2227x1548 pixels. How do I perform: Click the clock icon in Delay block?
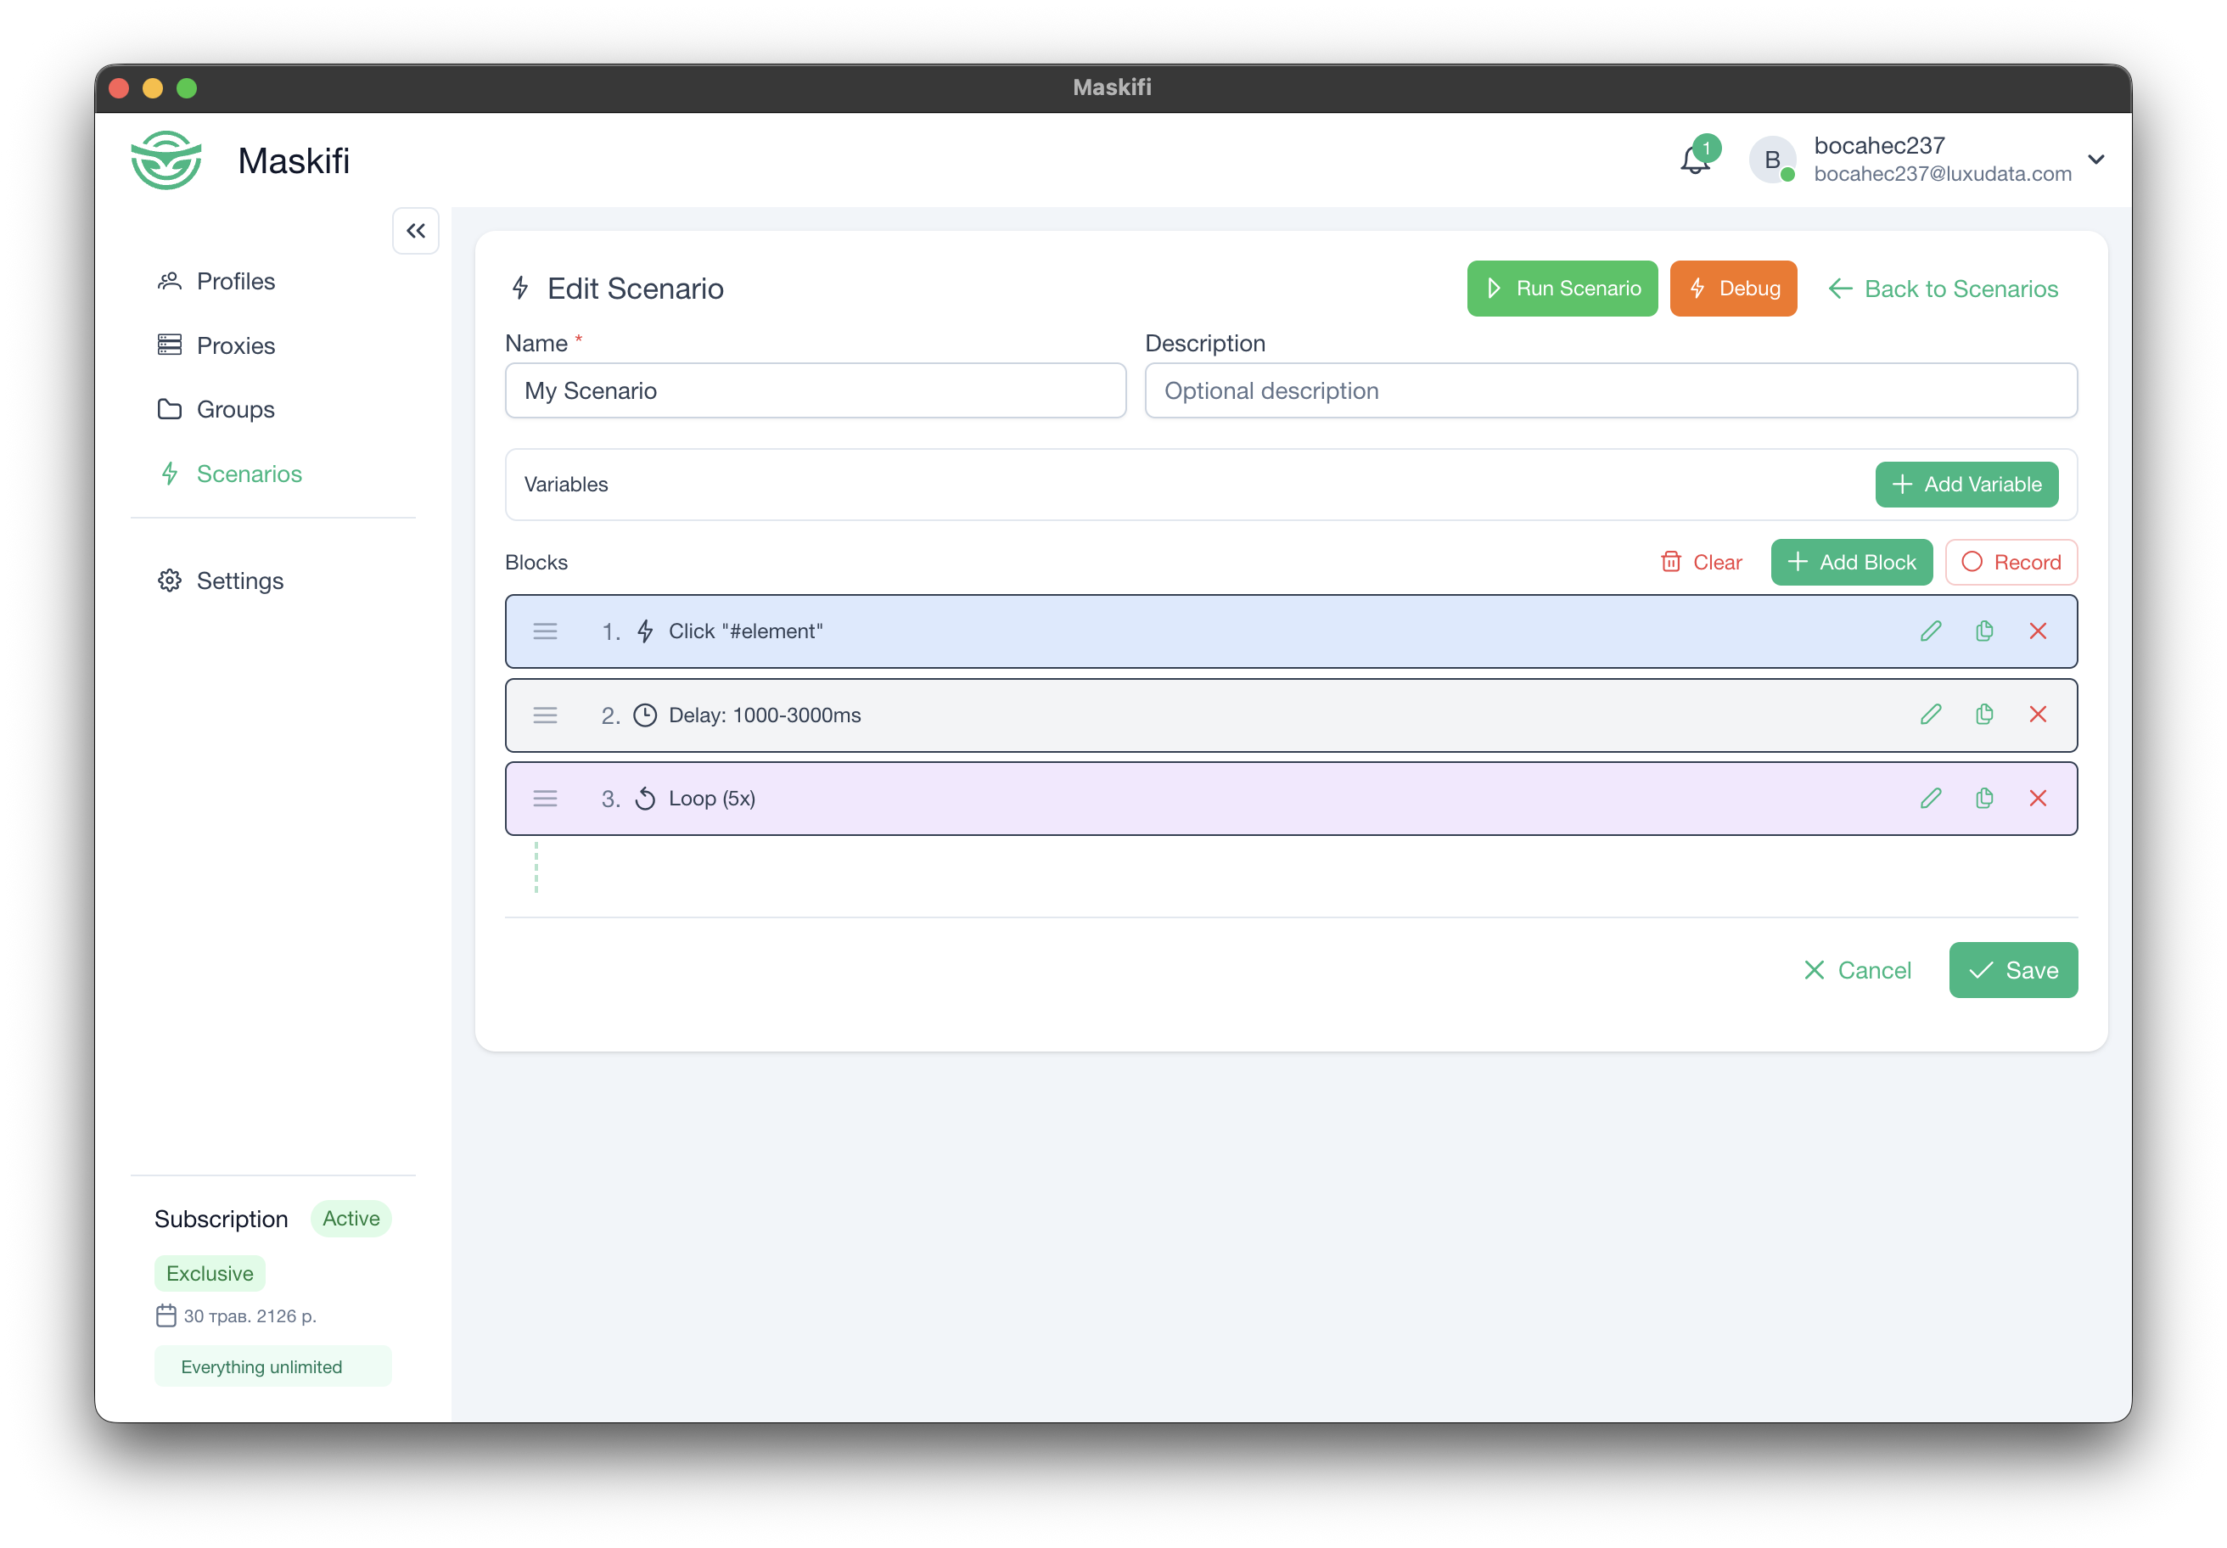click(x=645, y=715)
